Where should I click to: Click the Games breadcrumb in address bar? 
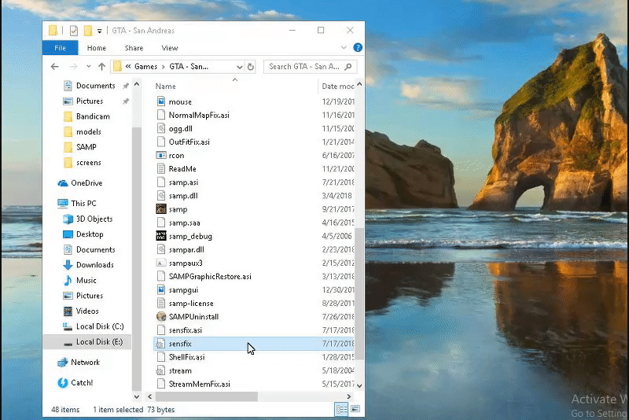click(145, 67)
